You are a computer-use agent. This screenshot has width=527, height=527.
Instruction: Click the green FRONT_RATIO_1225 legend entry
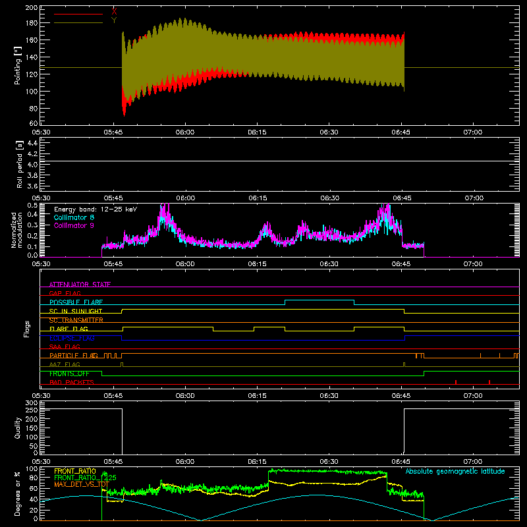coord(85,478)
